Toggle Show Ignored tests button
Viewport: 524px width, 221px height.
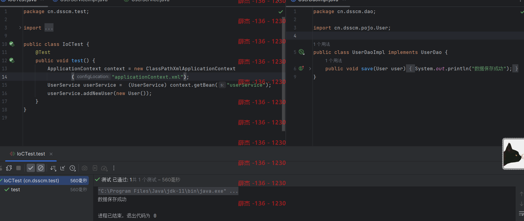tap(41, 168)
